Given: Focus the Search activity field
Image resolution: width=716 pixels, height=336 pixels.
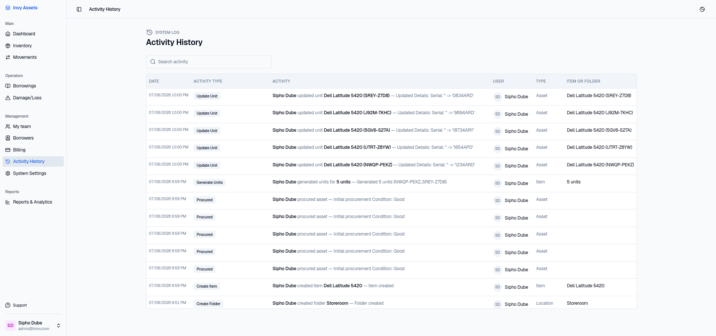Looking at the screenshot, I should tap(209, 62).
